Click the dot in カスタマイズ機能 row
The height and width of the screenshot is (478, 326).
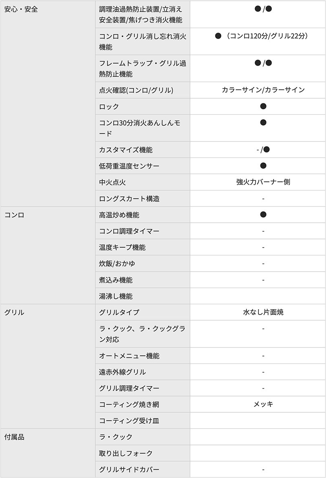pyautogui.click(x=267, y=149)
